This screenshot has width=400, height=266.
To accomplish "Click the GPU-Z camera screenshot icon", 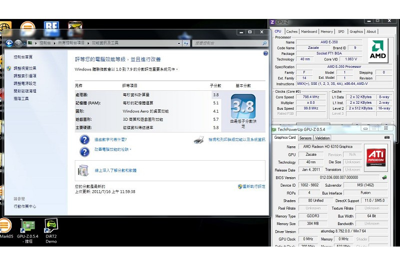I will pyautogui.click(x=387, y=137).
